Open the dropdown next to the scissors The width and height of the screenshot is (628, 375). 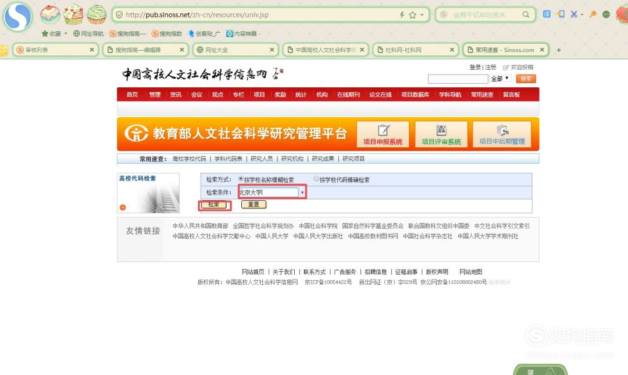click(582, 15)
